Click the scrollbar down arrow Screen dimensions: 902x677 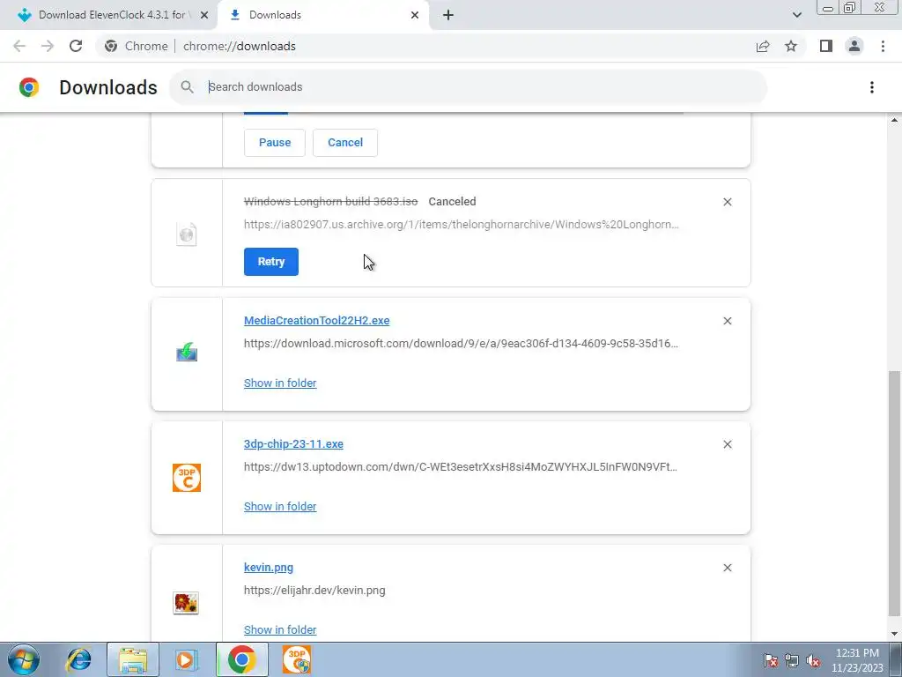[894, 635]
